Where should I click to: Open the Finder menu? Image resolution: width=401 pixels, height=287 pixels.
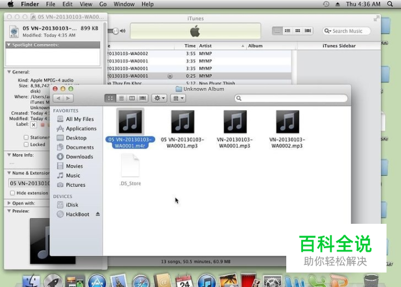pos(30,4)
